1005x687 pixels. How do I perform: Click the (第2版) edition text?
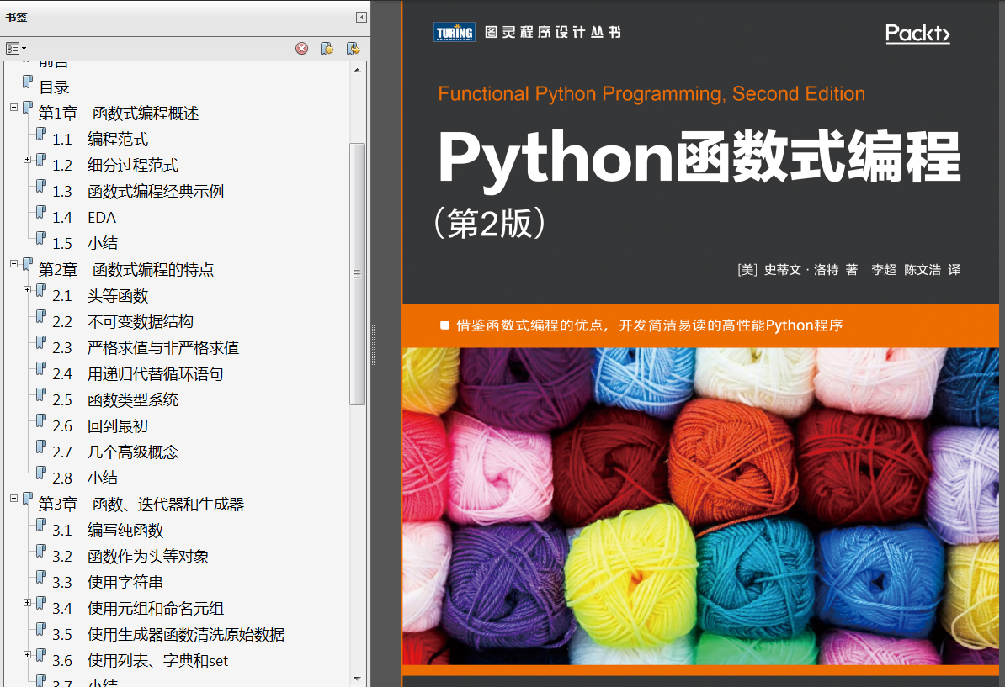pyautogui.click(x=490, y=224)
